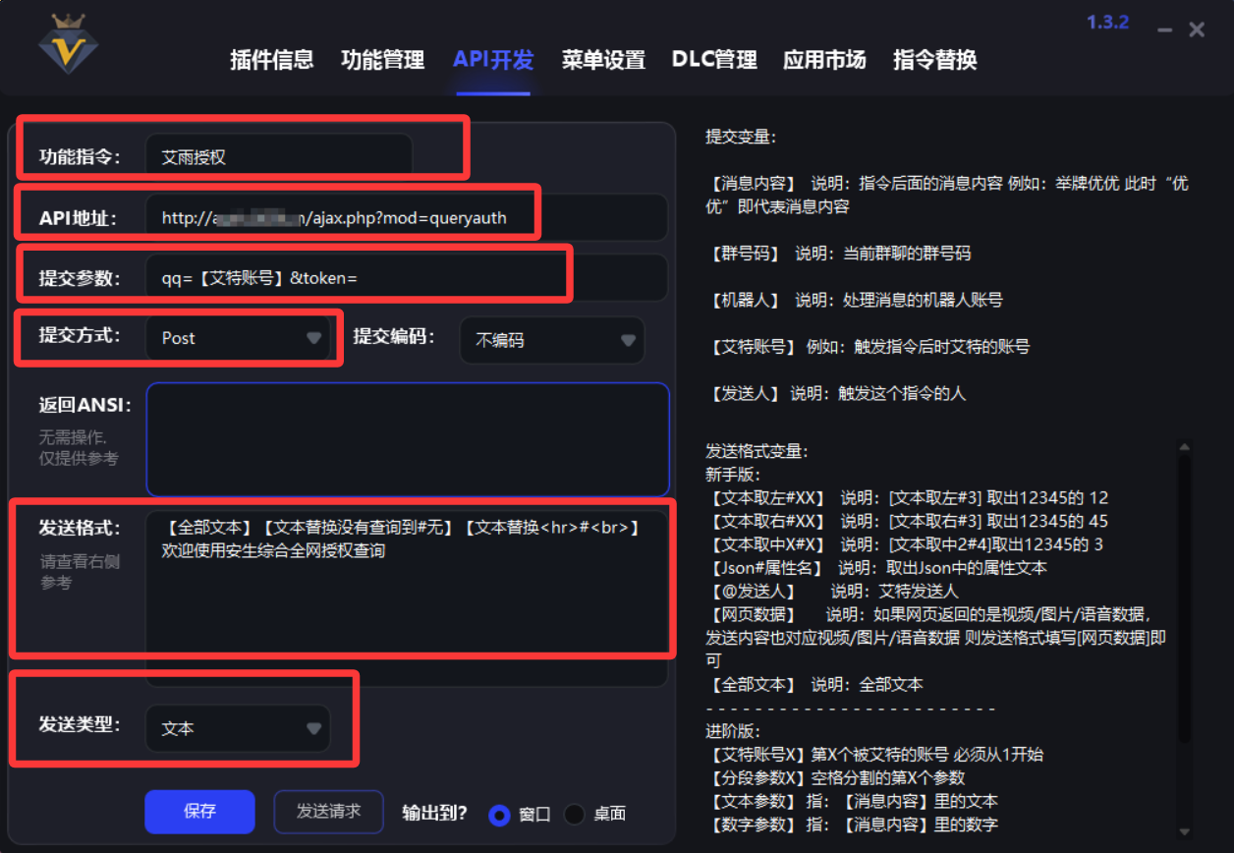The image size is (1234, 853).
Task: Select 桌面 as the output destination
Action: coord(573,814)
